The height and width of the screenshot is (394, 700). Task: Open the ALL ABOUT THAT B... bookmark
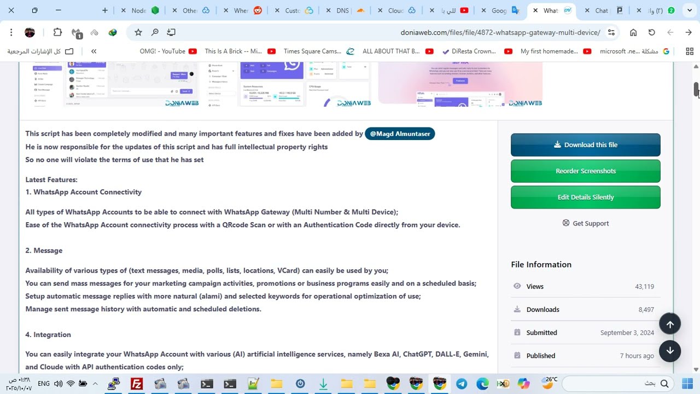click(398, 51)
